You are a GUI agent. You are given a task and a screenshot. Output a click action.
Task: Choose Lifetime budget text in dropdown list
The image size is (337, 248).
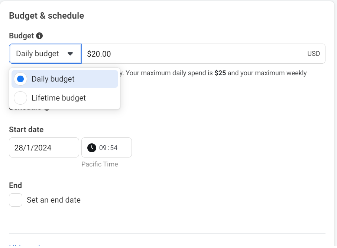(59, 98)
